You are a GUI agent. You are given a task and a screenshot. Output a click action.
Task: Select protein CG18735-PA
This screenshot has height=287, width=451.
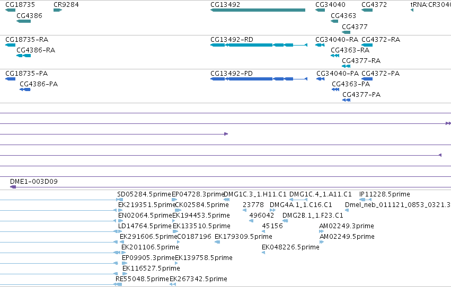click(11, 79)
